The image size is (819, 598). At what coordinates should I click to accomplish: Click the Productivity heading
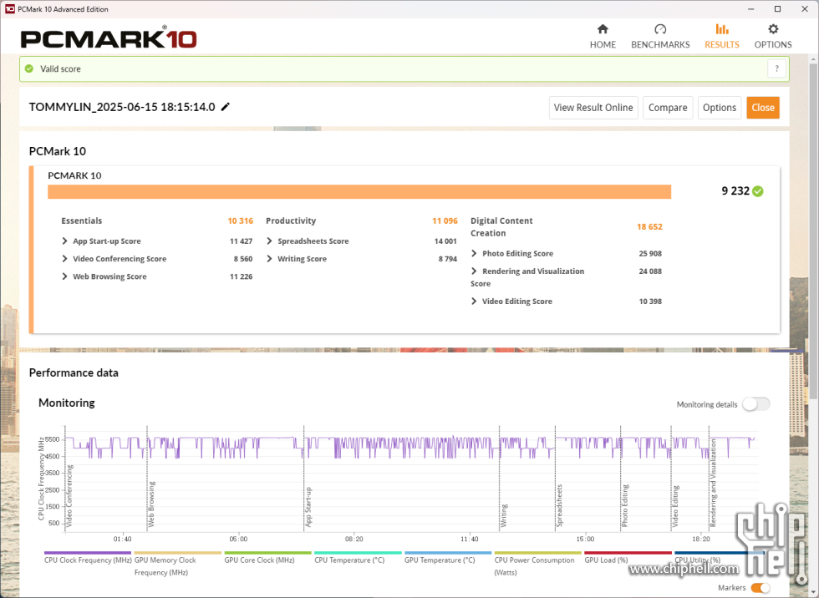[291, 220]
